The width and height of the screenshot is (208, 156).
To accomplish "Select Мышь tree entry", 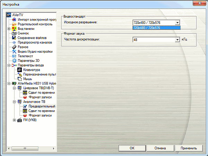I will pyautogui.click(x=27, y=79).
